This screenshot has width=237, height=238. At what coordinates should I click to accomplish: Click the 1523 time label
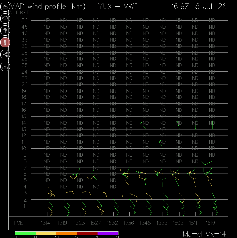tap(79, 223)
